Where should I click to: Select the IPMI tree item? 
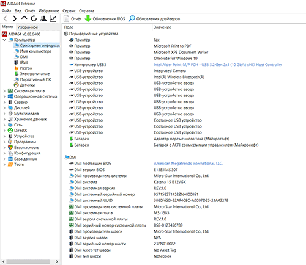[21, 62]
